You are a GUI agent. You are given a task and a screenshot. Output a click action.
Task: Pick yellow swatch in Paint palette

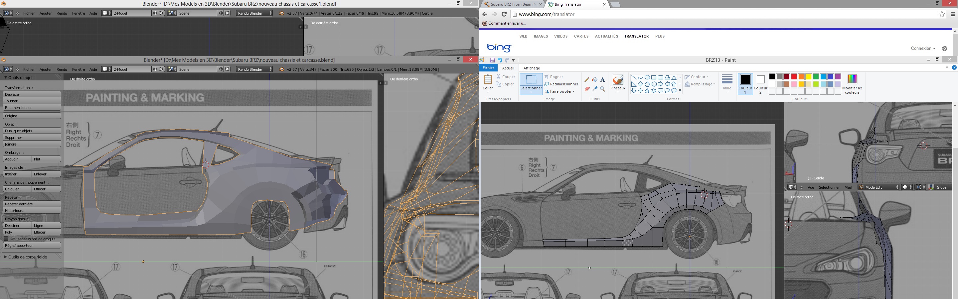809,77
